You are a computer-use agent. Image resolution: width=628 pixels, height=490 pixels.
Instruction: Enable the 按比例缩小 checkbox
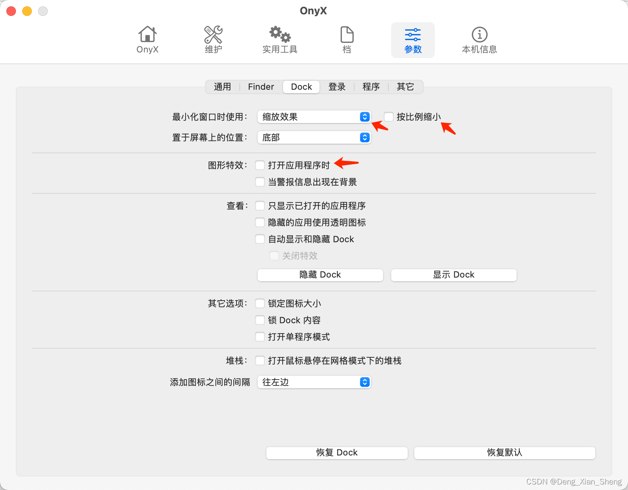tap(389, 117)
